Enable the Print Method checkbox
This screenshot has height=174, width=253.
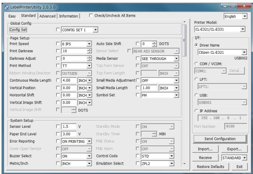tap(58, 66)
